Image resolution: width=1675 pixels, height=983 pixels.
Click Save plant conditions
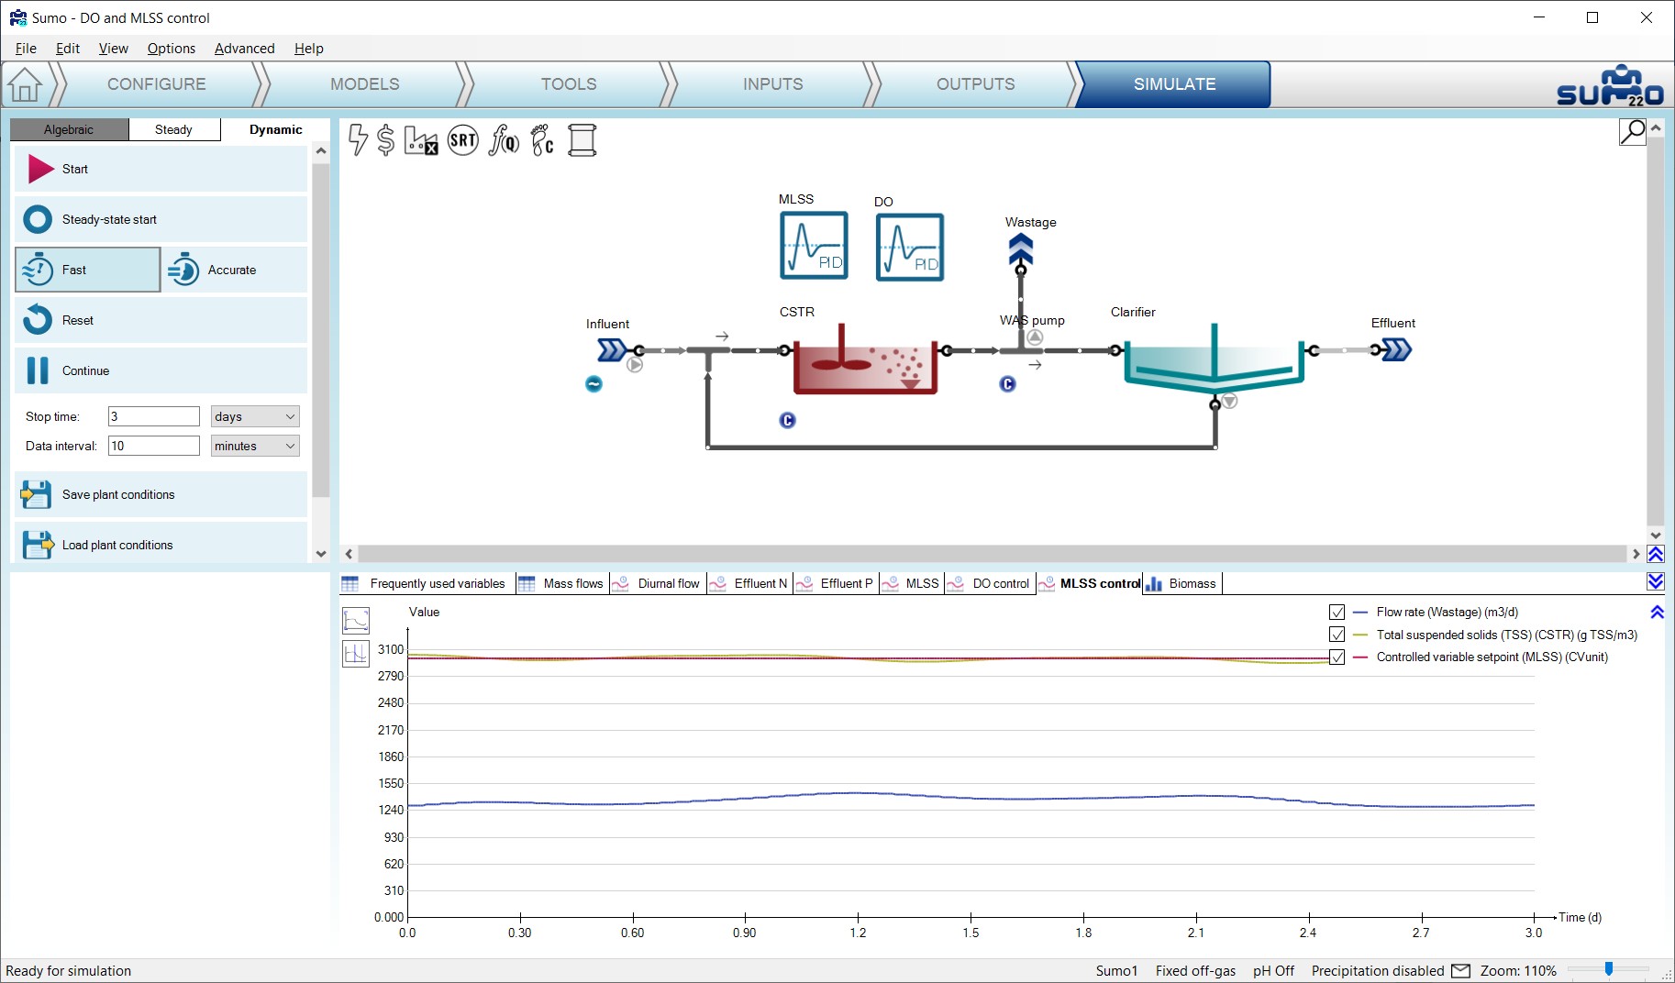161,494
